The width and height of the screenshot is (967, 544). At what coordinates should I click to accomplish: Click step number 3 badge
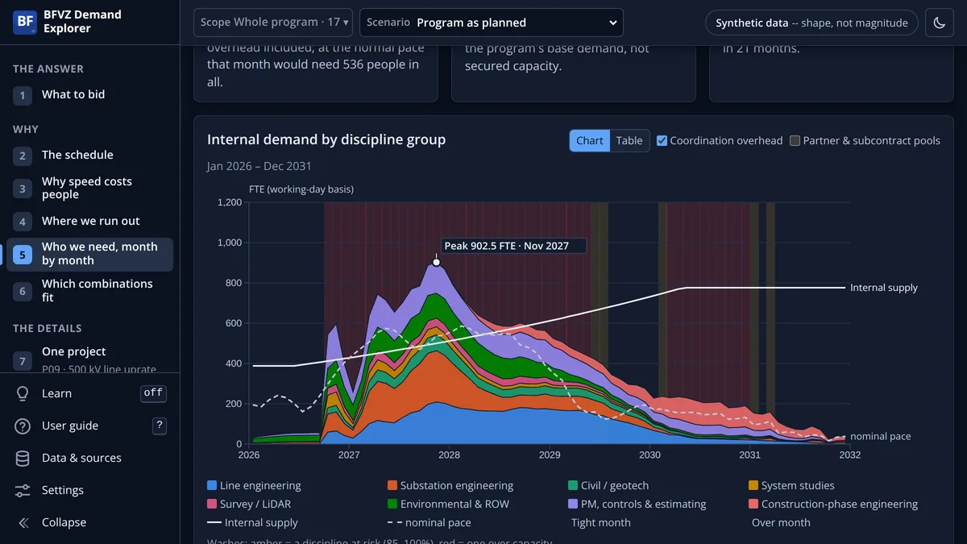pyautogui.click(x=23, y=189)
